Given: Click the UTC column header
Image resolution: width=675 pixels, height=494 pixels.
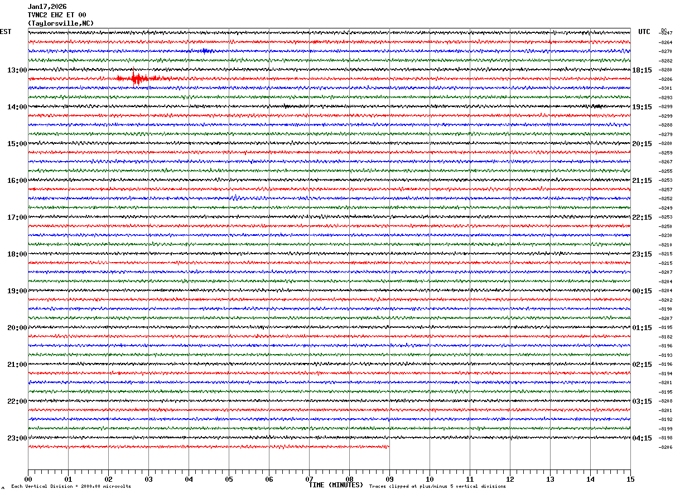Looking at the screenshot, I should coord(644,32).
